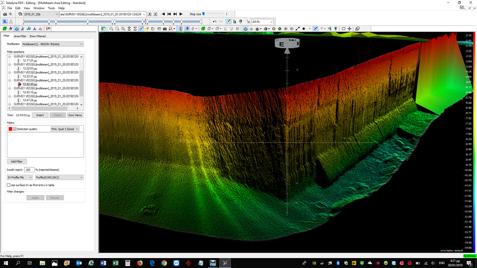Viewport: 477px width, 268px height.
Task: Click the Apply button under Filter changes
Action: 35,198
